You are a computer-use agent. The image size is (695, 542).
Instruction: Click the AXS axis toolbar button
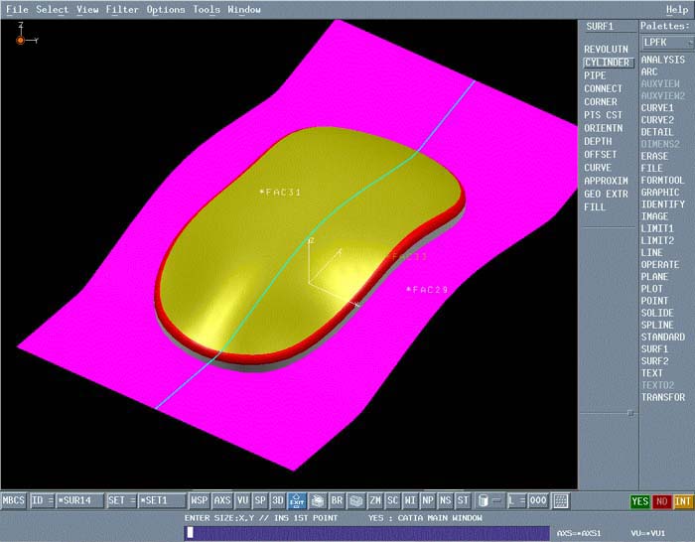[222, 501]
